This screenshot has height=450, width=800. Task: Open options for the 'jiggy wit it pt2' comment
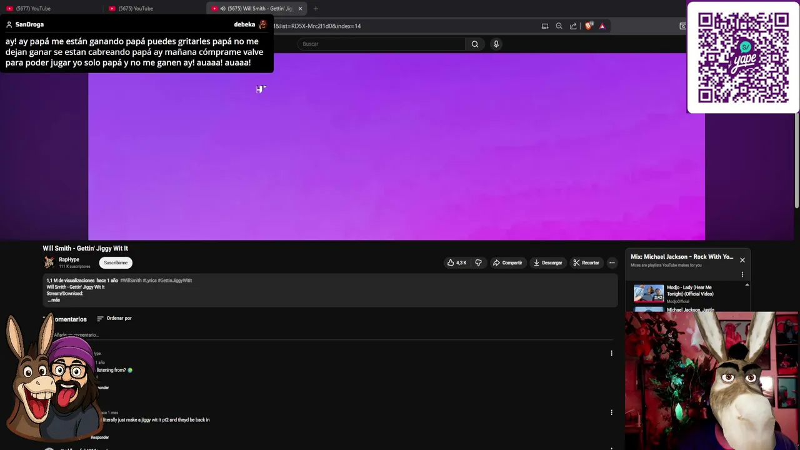(x=611, y=412)
